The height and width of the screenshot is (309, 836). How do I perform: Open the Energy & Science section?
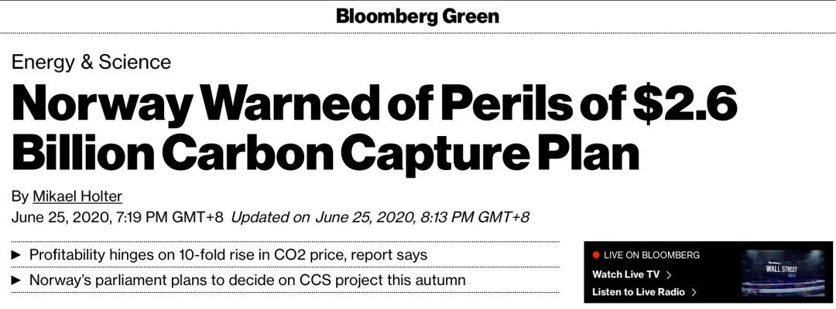pyautogui.click(x=91, y=63)
